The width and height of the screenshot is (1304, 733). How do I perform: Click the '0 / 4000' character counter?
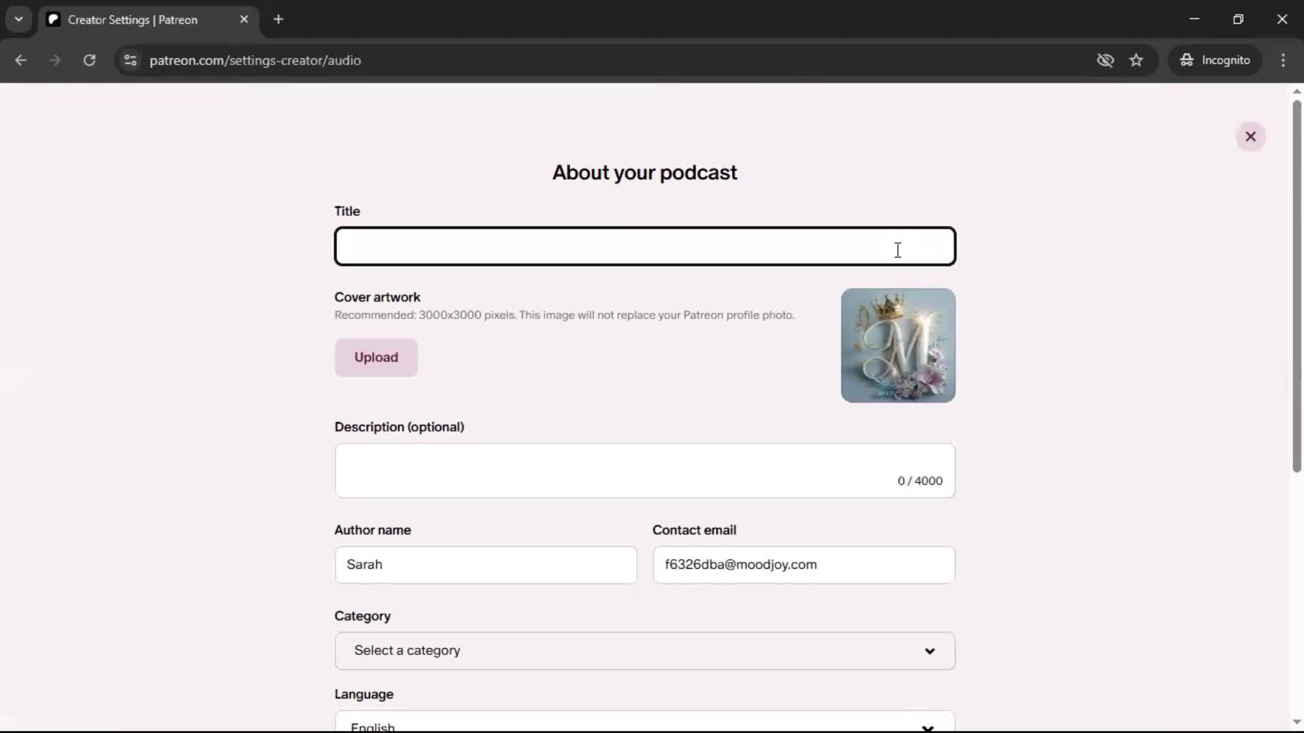(x=920, y=481)
